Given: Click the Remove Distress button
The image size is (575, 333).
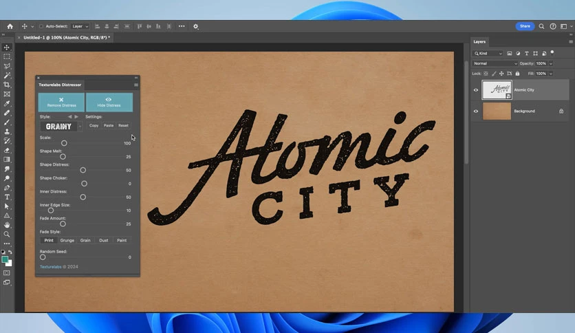Looking at the screenshot, I should (61, 102).
